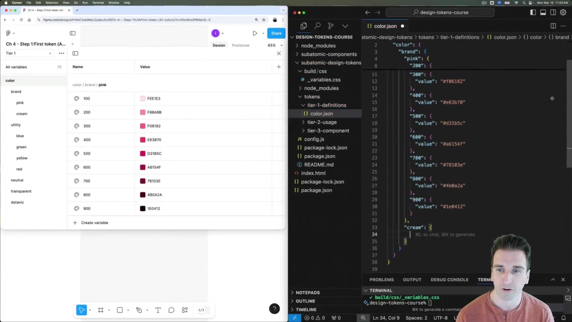Select Figma Rectangle shape tool
This screenshot has width=572, height=322.
click(120, 310)
